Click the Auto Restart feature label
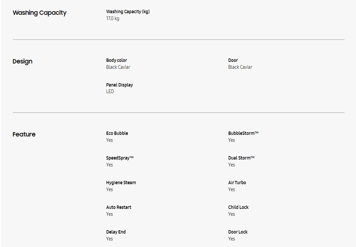This screenshot has height=247, width=356. click(x=119, y=207)
